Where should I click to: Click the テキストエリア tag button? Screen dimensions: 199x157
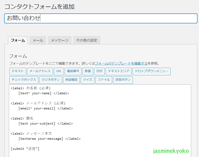pos(119,71)
